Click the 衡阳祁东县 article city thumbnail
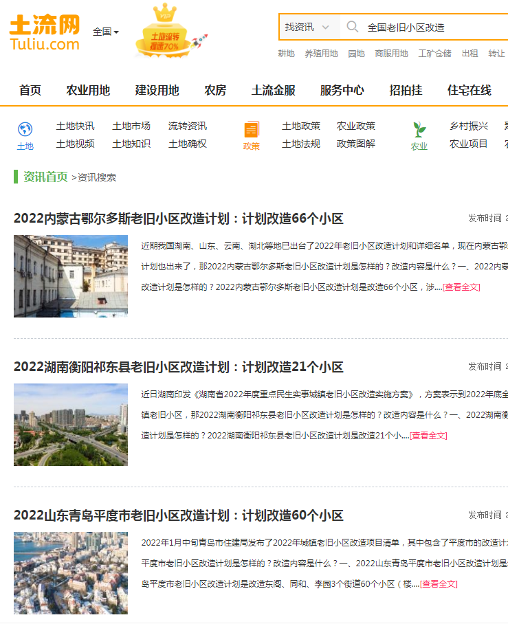508x624 pixels. point(71,425)
